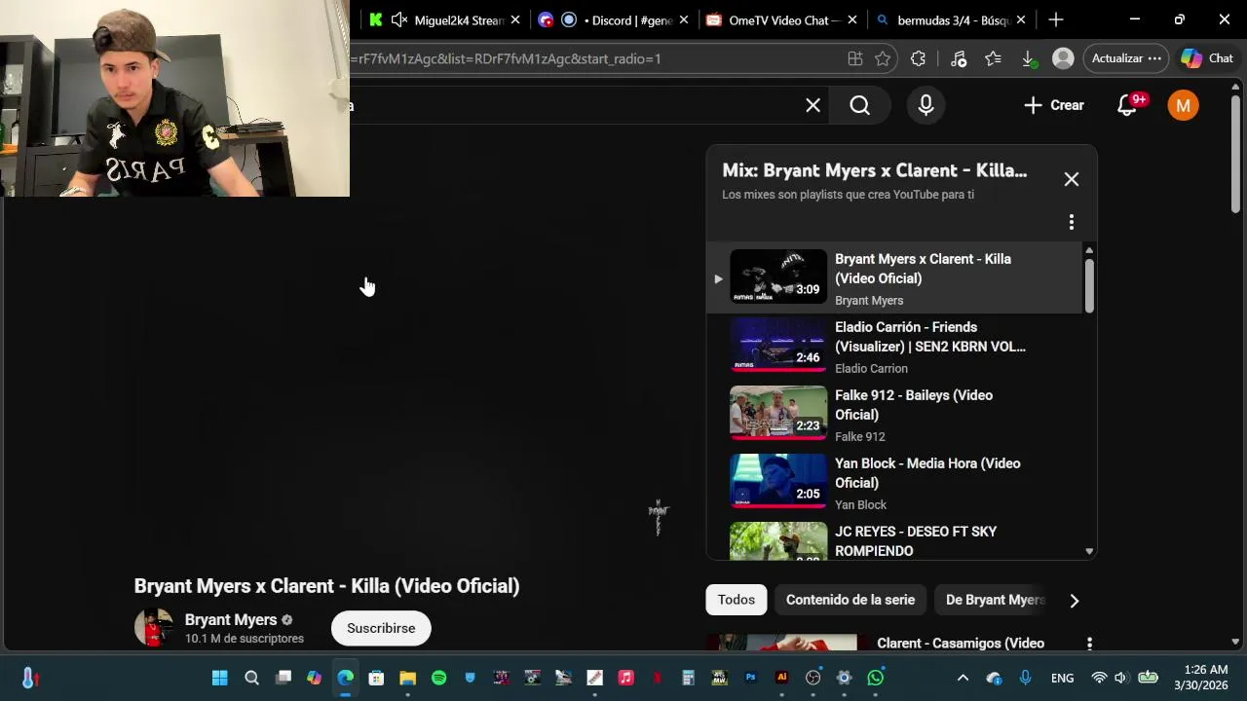Click the Suscribirse button
The height and width of the screenshot is (701, 1247).
click(381, 628)
